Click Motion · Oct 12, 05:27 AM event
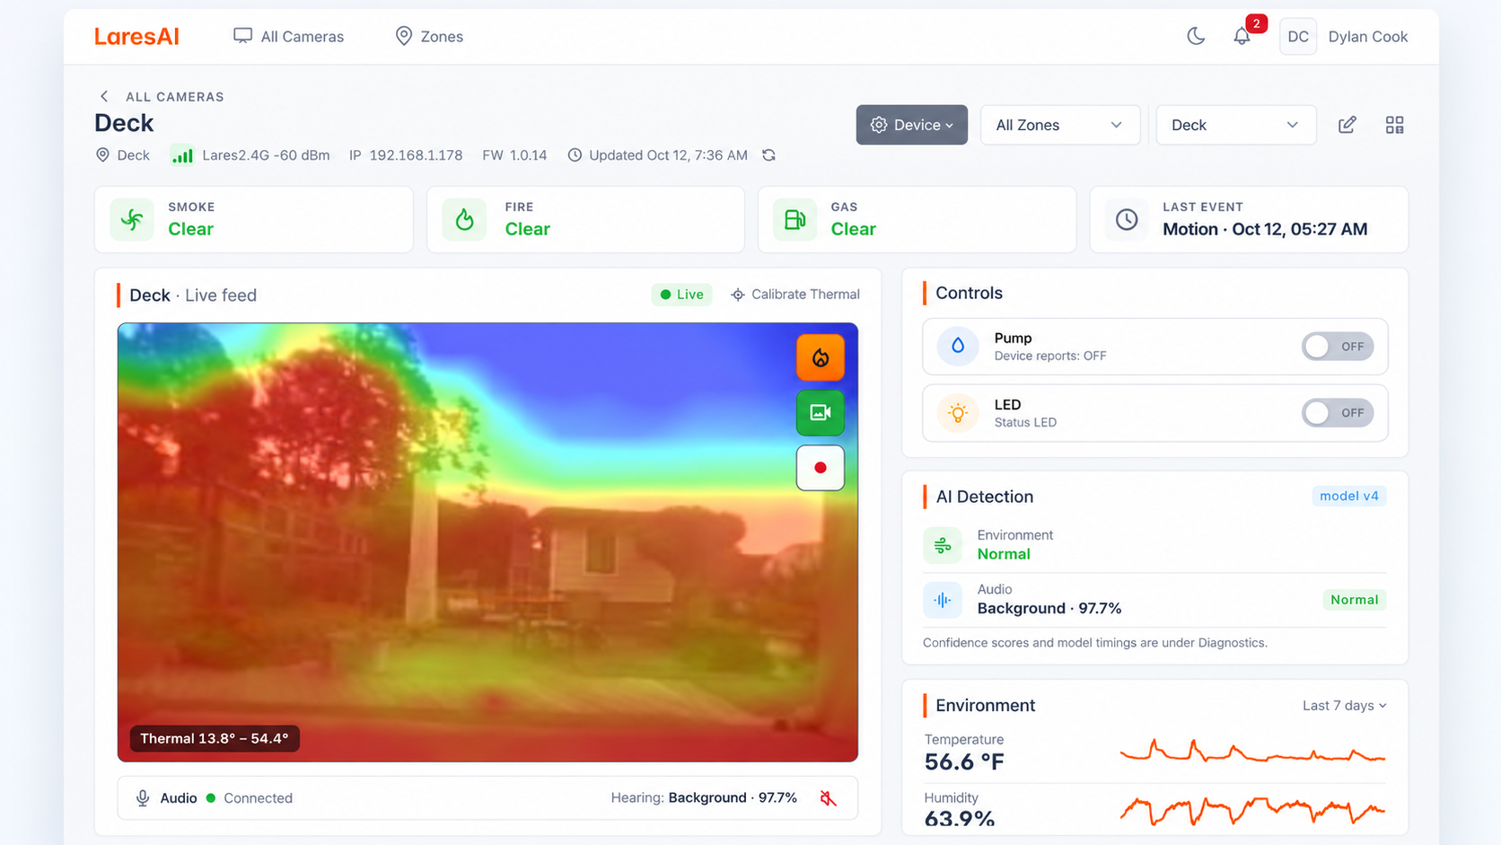1501x845 pixels. click(1265, 229)
